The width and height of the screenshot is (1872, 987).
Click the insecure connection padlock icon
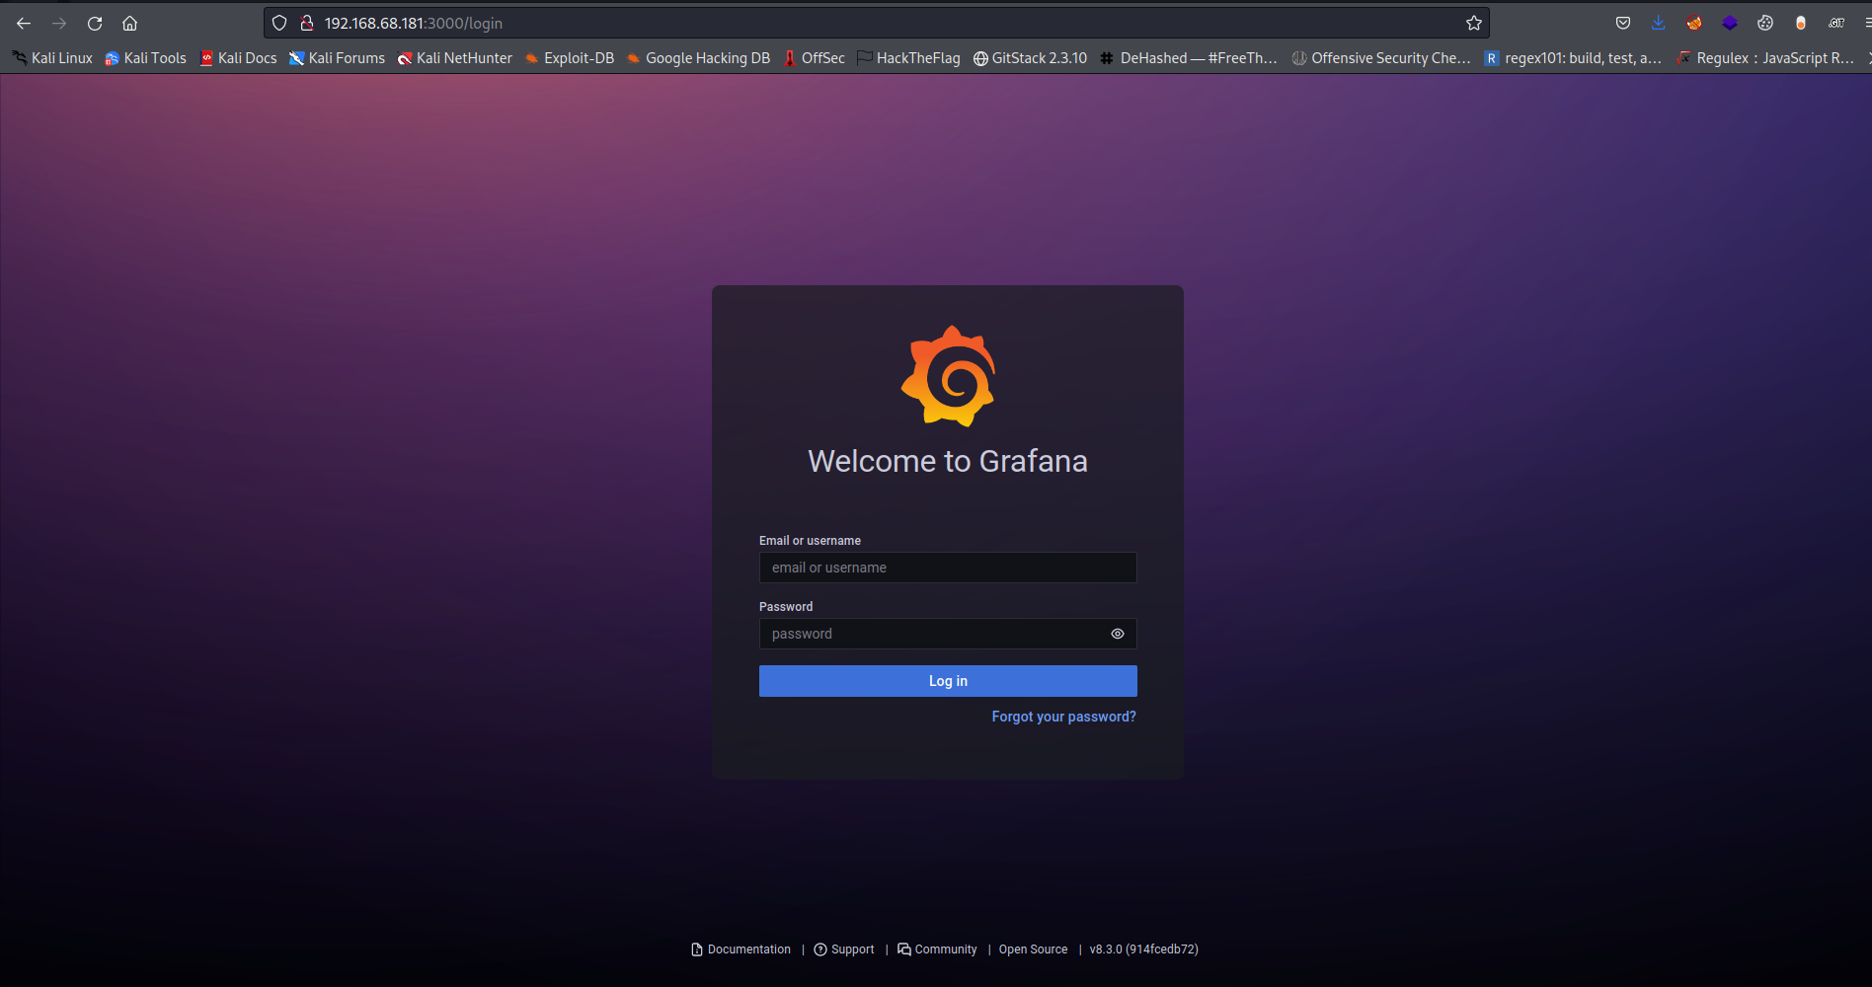(x=306, y=23)
